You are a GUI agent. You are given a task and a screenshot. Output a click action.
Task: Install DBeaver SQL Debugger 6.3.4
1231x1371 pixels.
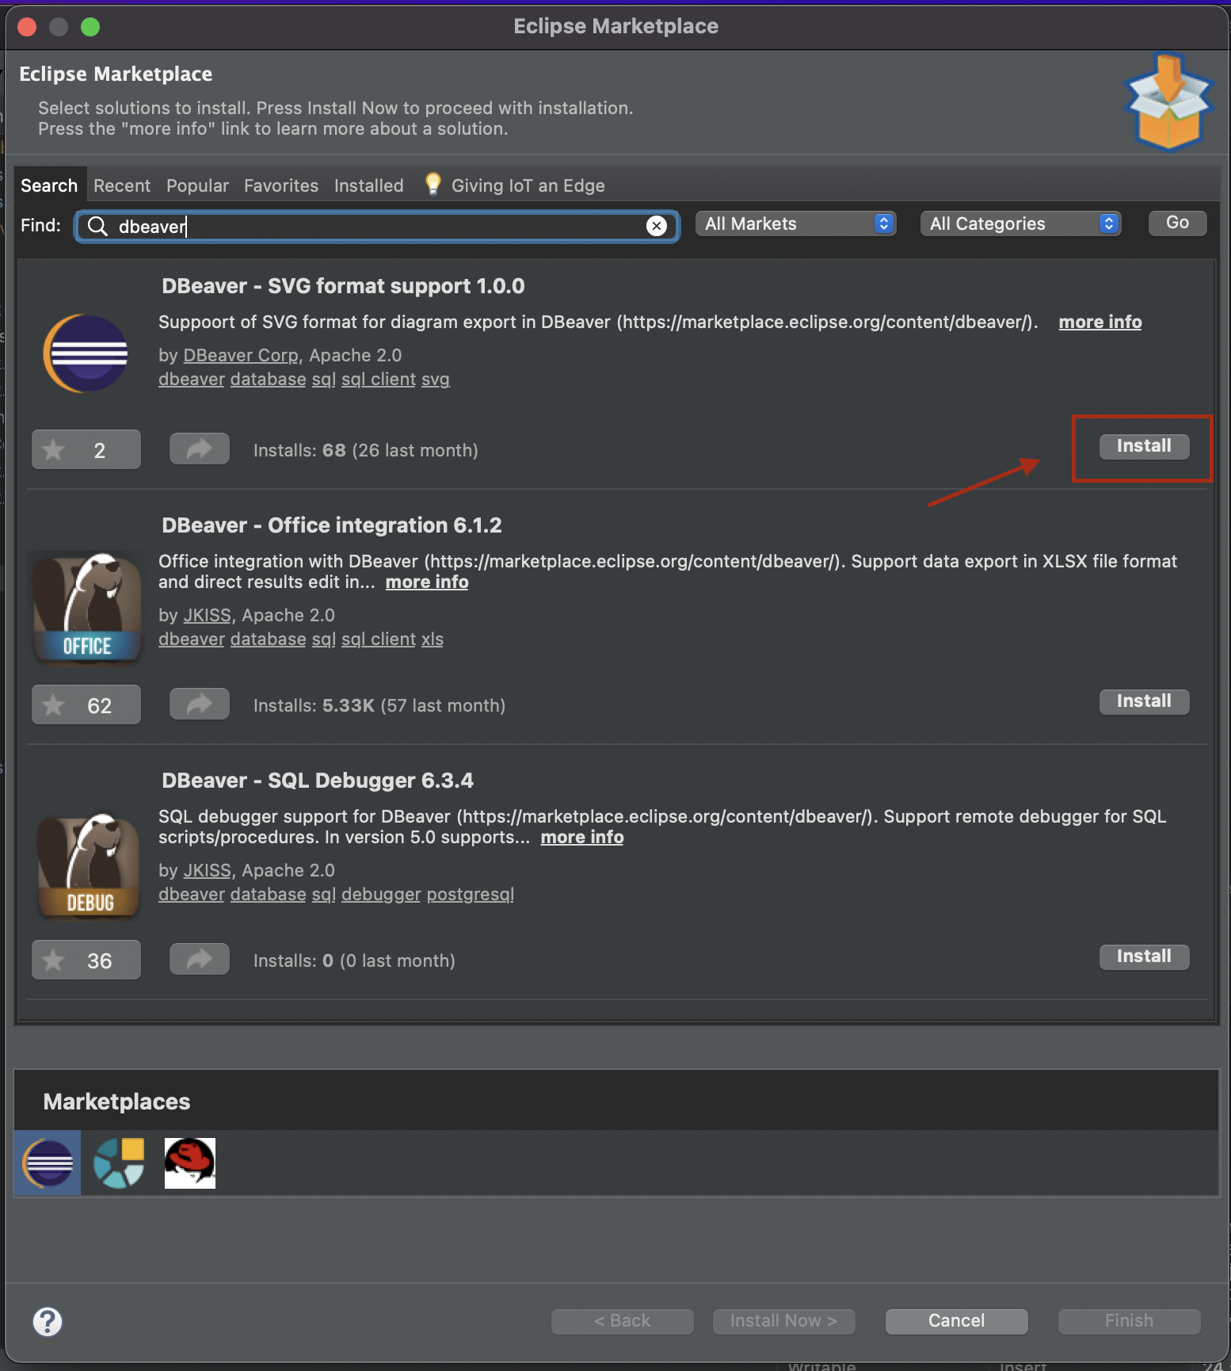(x=1144, y=957)
